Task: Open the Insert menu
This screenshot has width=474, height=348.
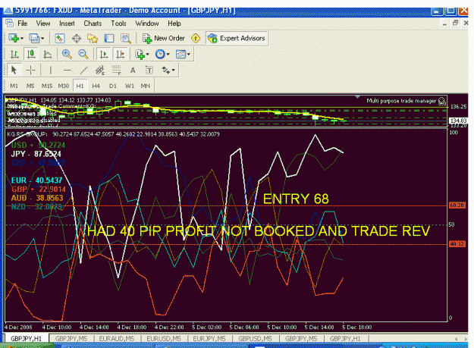Action: 67,24
